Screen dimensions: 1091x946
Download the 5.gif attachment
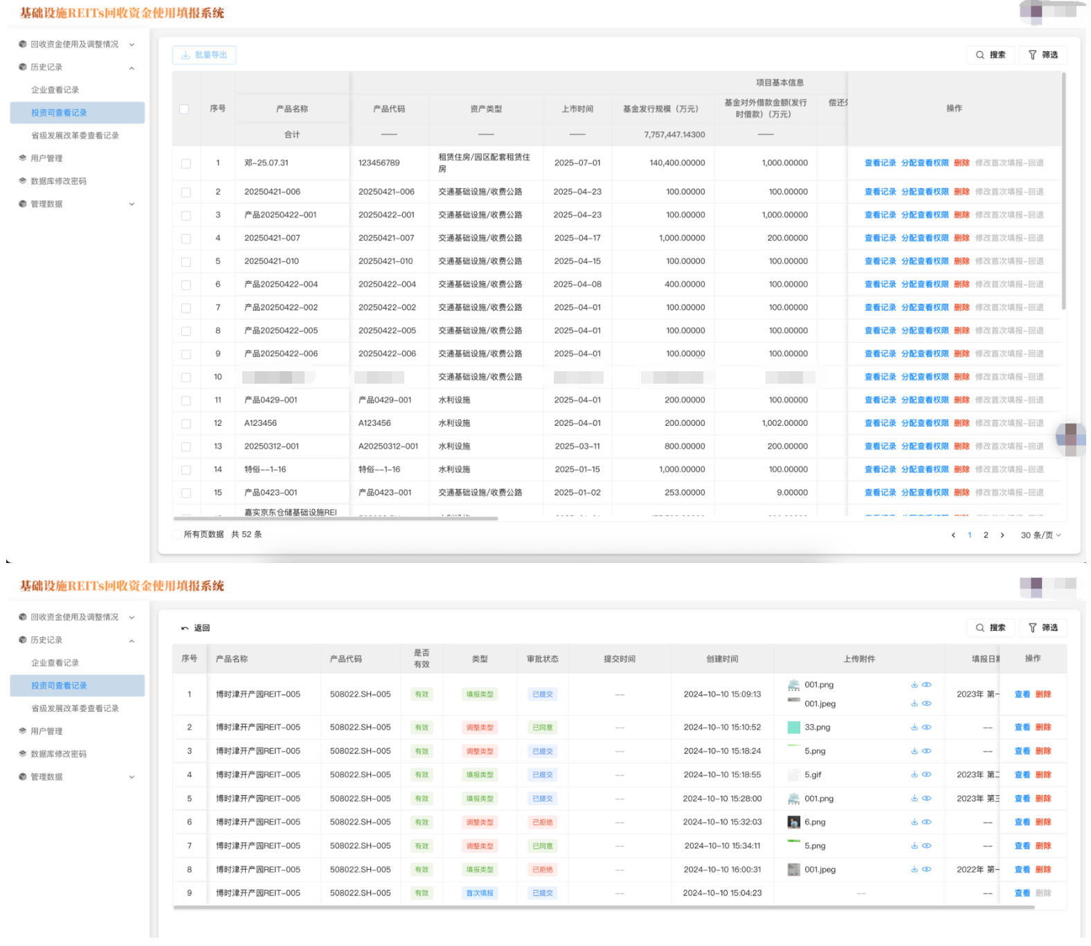(914, 775)
